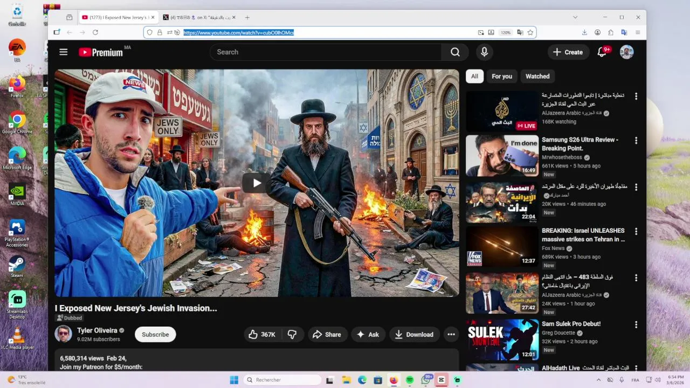Screen dimensions: 690x388
Task: Click the Download button
Action: click(414, 335)
